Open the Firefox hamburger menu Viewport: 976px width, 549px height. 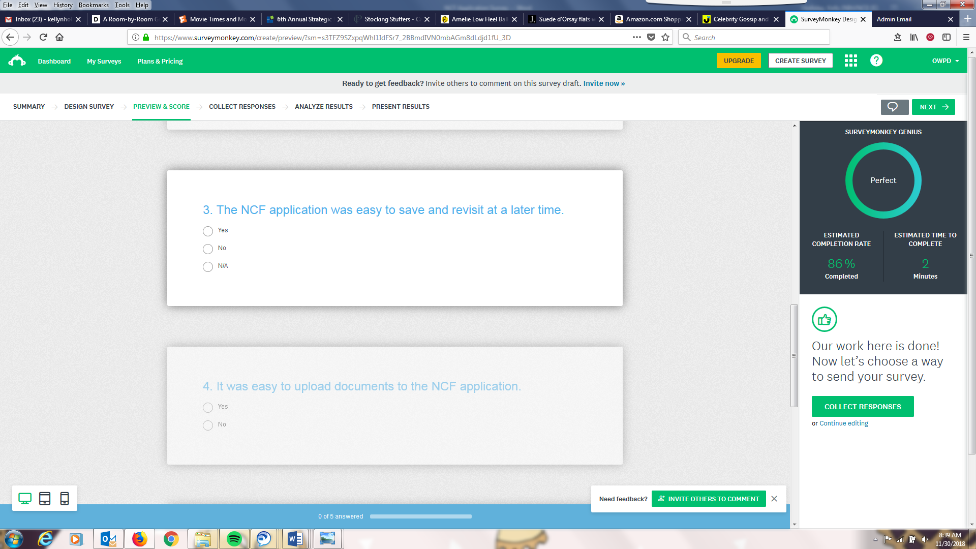(x=966, y=37)
